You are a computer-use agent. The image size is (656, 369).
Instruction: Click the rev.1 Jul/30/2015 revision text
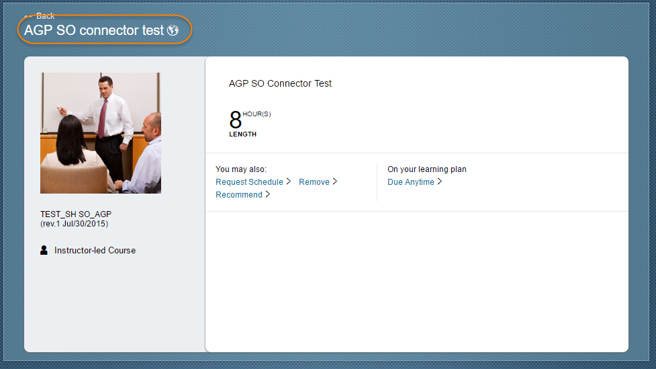click(74, 224)
